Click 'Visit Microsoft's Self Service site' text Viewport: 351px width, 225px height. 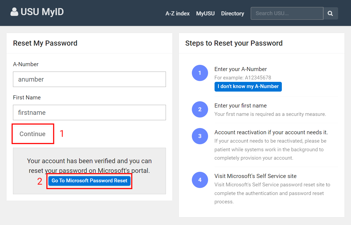(255, 176)
